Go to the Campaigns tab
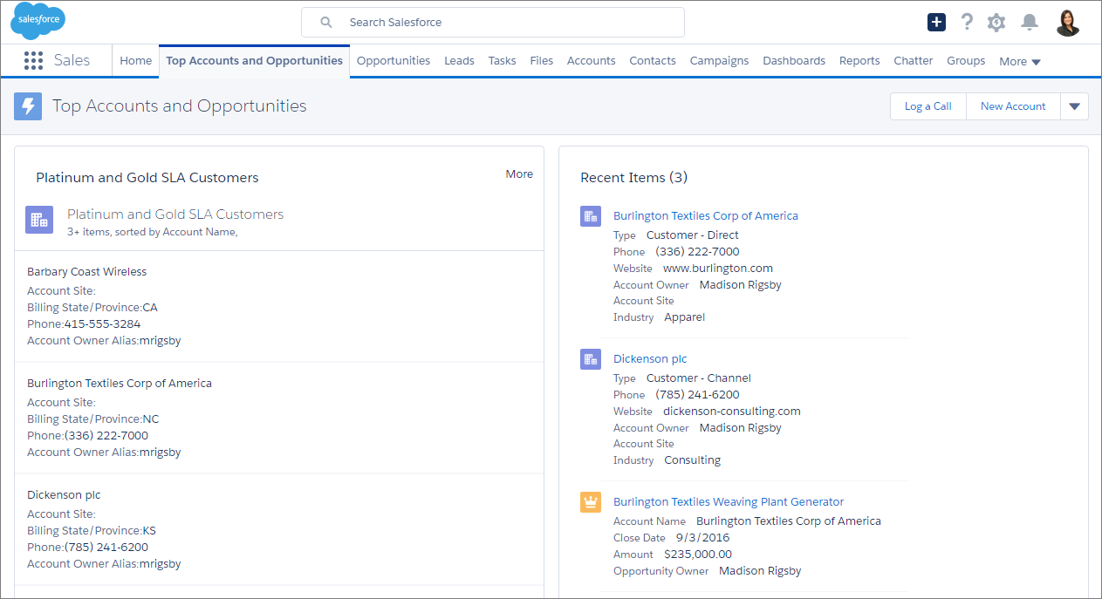The width and height of the screenshot is (1102, 599). [719, 61]
